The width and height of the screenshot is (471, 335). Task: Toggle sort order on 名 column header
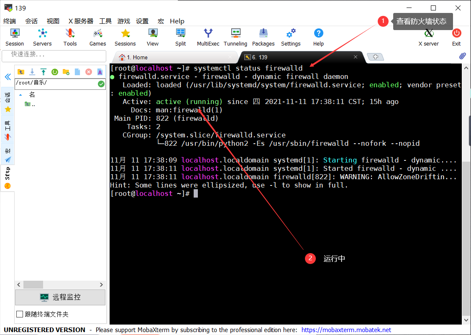tap(33, 94)
